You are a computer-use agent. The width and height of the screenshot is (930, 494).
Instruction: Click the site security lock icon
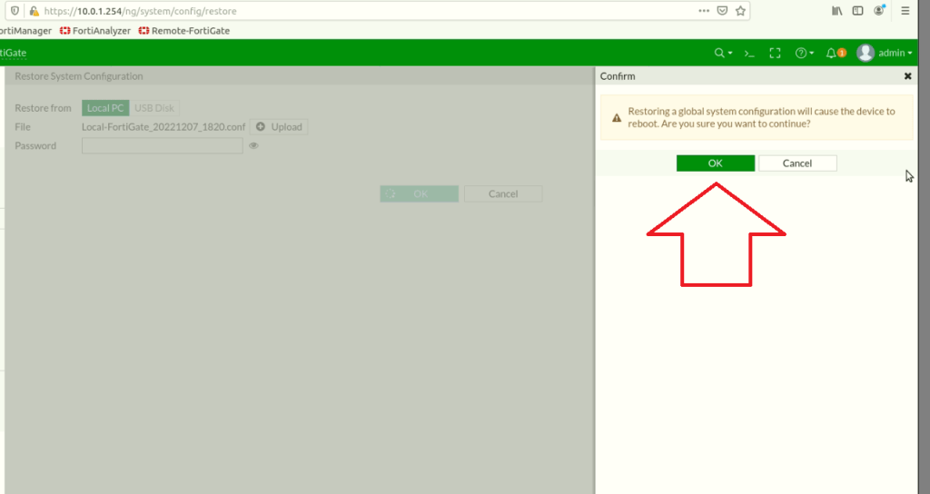34,11
